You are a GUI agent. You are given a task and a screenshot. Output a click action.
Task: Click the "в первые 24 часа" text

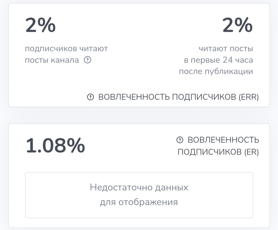point(218,60)
